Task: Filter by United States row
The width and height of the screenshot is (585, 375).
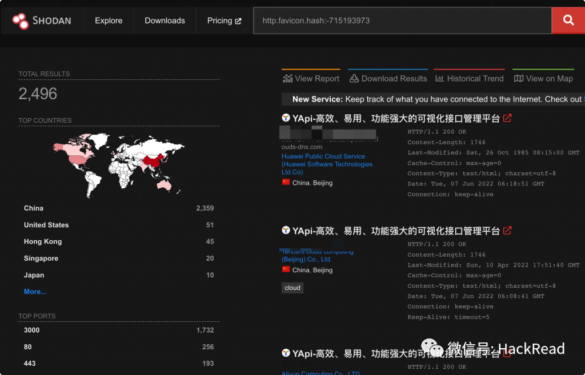Action: (x=119, y=225)
